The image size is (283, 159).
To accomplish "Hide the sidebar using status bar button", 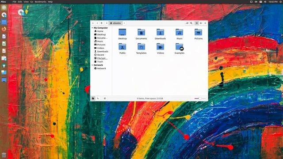I will 105,98.
